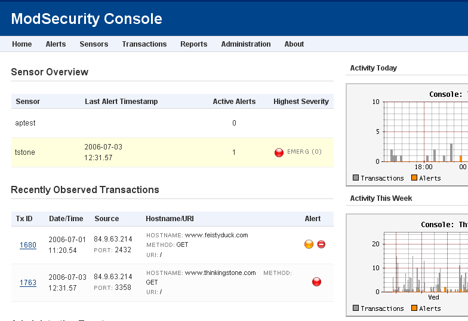Open transaction ID 1763 link
468x321 pixels.
coord(28,283)
